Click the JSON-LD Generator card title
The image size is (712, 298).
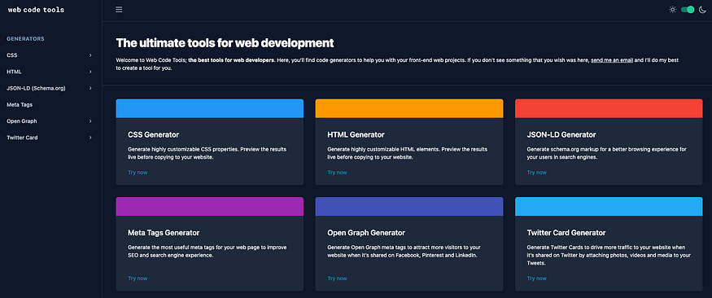point(561,135)
